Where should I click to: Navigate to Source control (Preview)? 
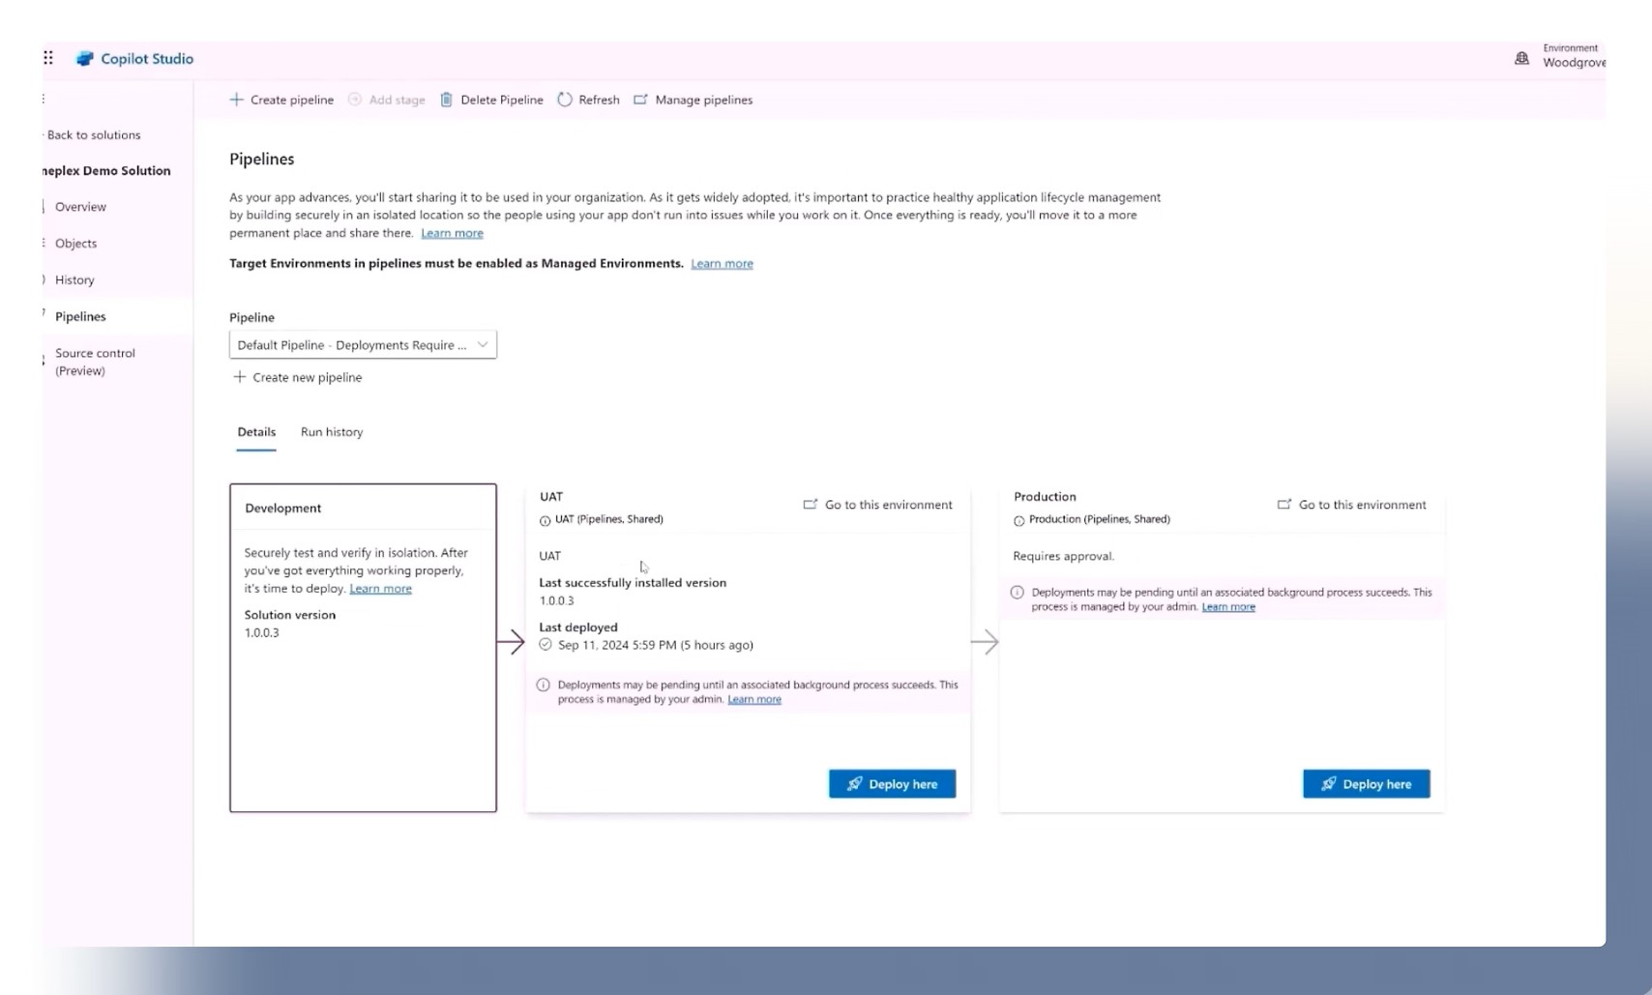95,362
